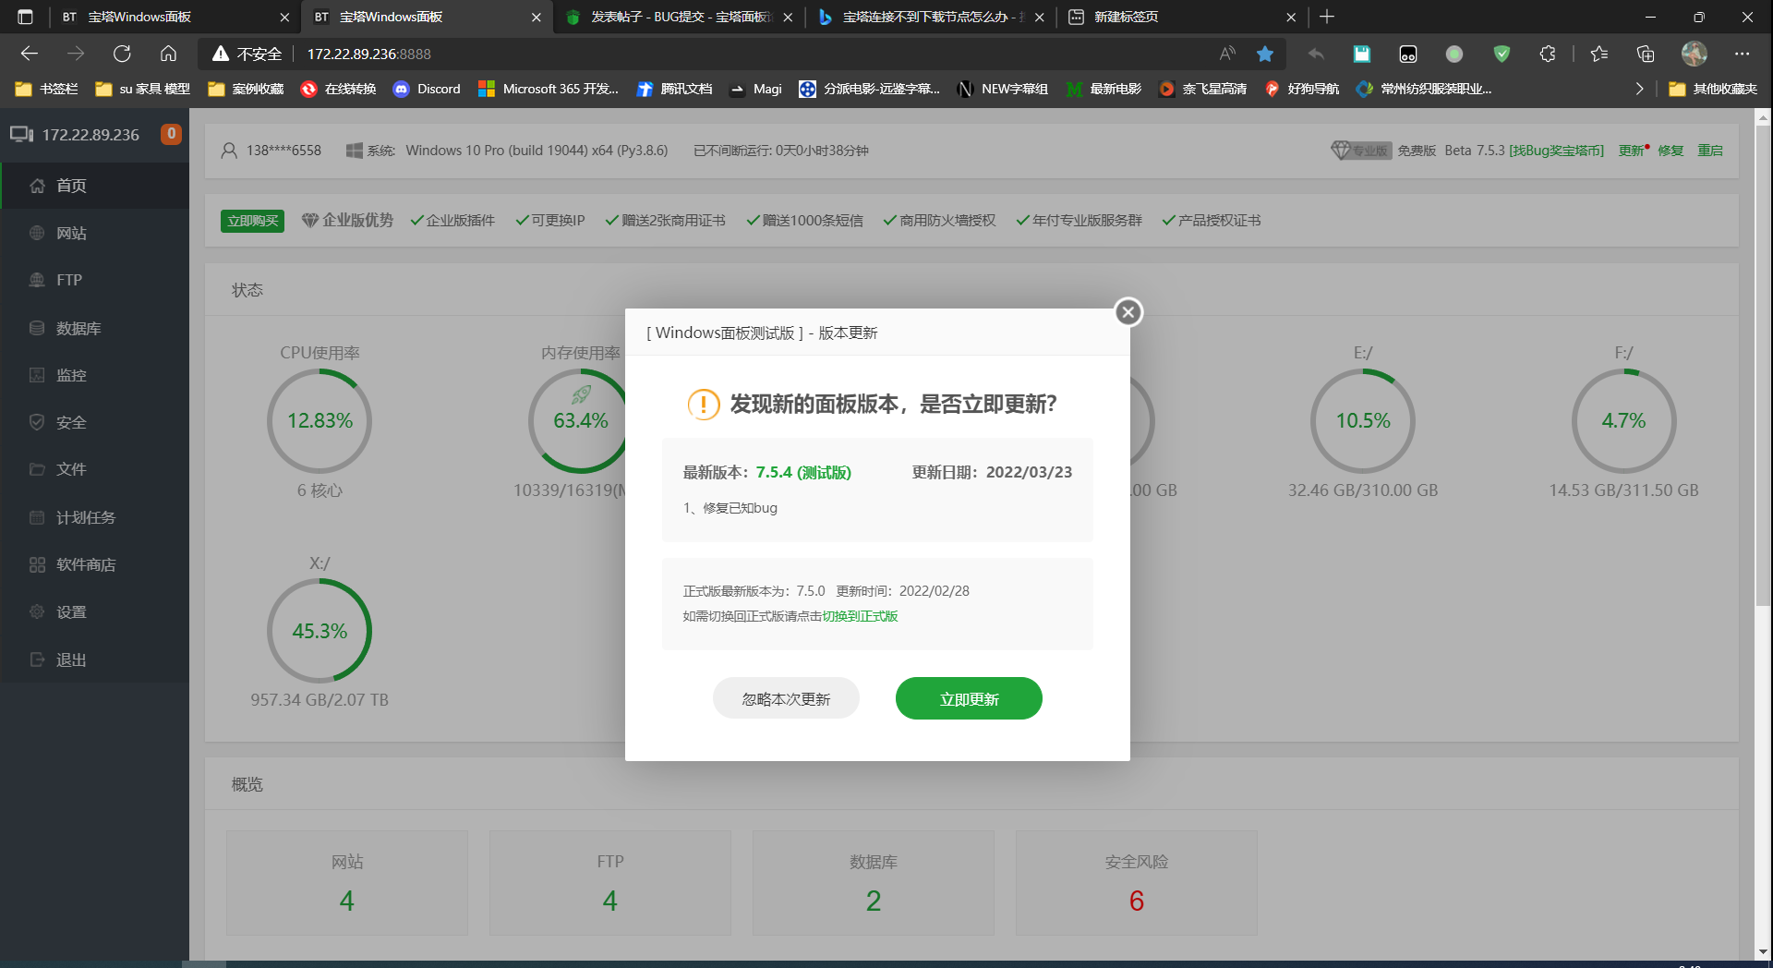This screenshot has width=1773, height=968.
Task: Open the Discord bookmark
Action: [x=427, y=89]
